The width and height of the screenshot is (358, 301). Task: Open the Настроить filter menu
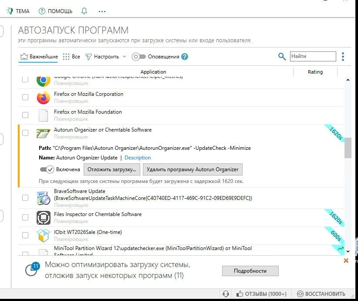coord(102,57)
